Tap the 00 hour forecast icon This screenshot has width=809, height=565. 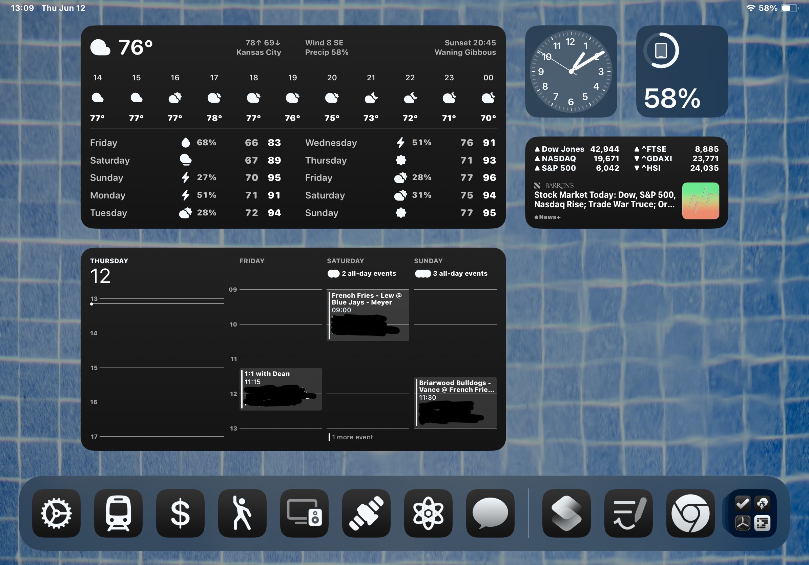(x=489, y=98)
